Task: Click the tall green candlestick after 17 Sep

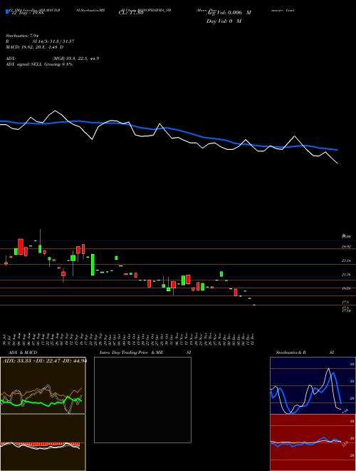Action: pyautogui.click(x=93, y=265)
